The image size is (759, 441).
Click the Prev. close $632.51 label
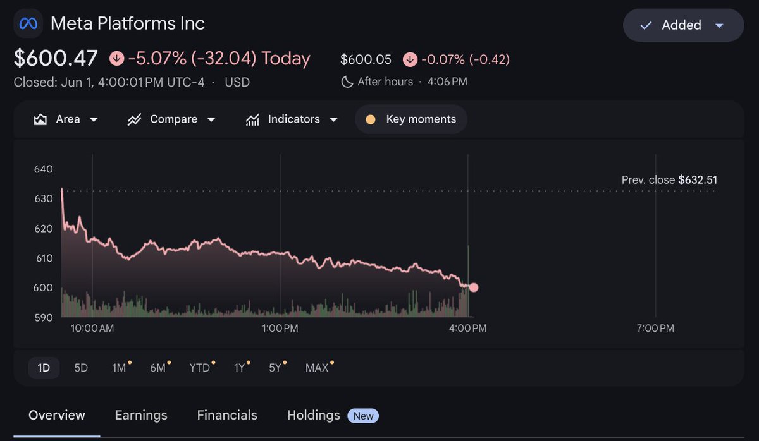669,180
